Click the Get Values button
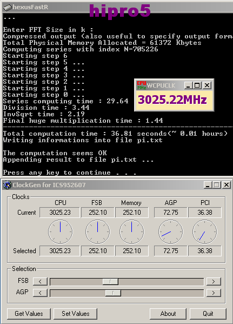 click(x=29, y=314)
